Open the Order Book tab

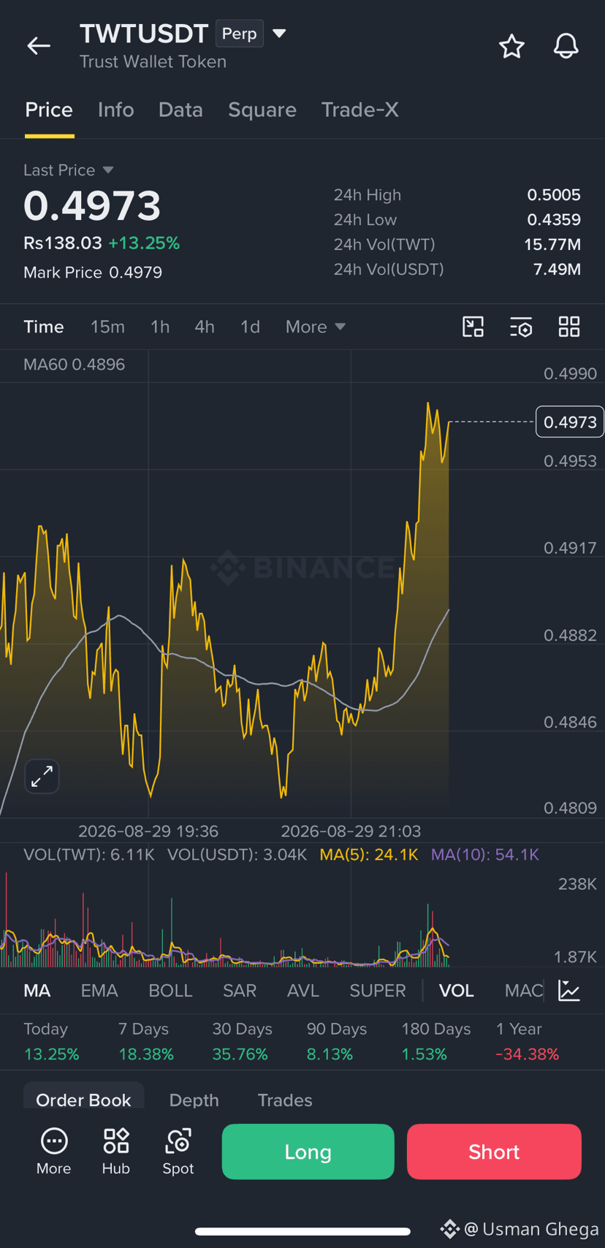point(83,1098)
